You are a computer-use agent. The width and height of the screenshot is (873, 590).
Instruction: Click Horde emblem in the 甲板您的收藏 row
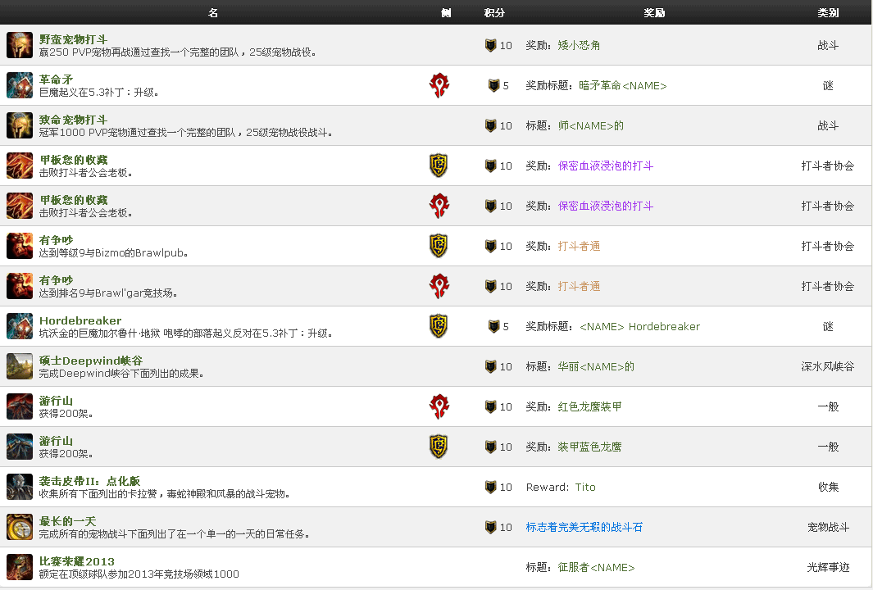click(439, 206)
